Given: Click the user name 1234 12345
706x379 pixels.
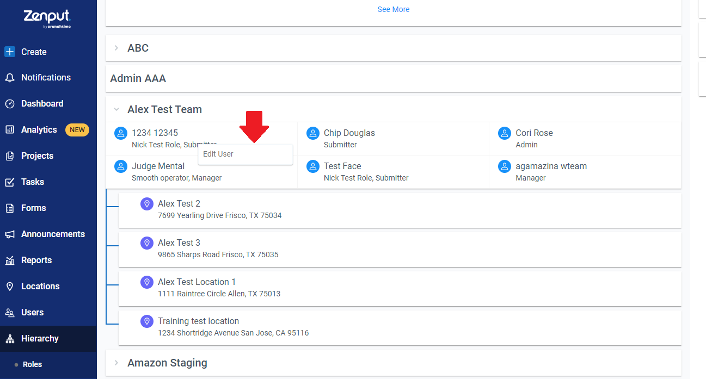Looking at the screenshot, I should pyautogui.click(x=155, y=133).
